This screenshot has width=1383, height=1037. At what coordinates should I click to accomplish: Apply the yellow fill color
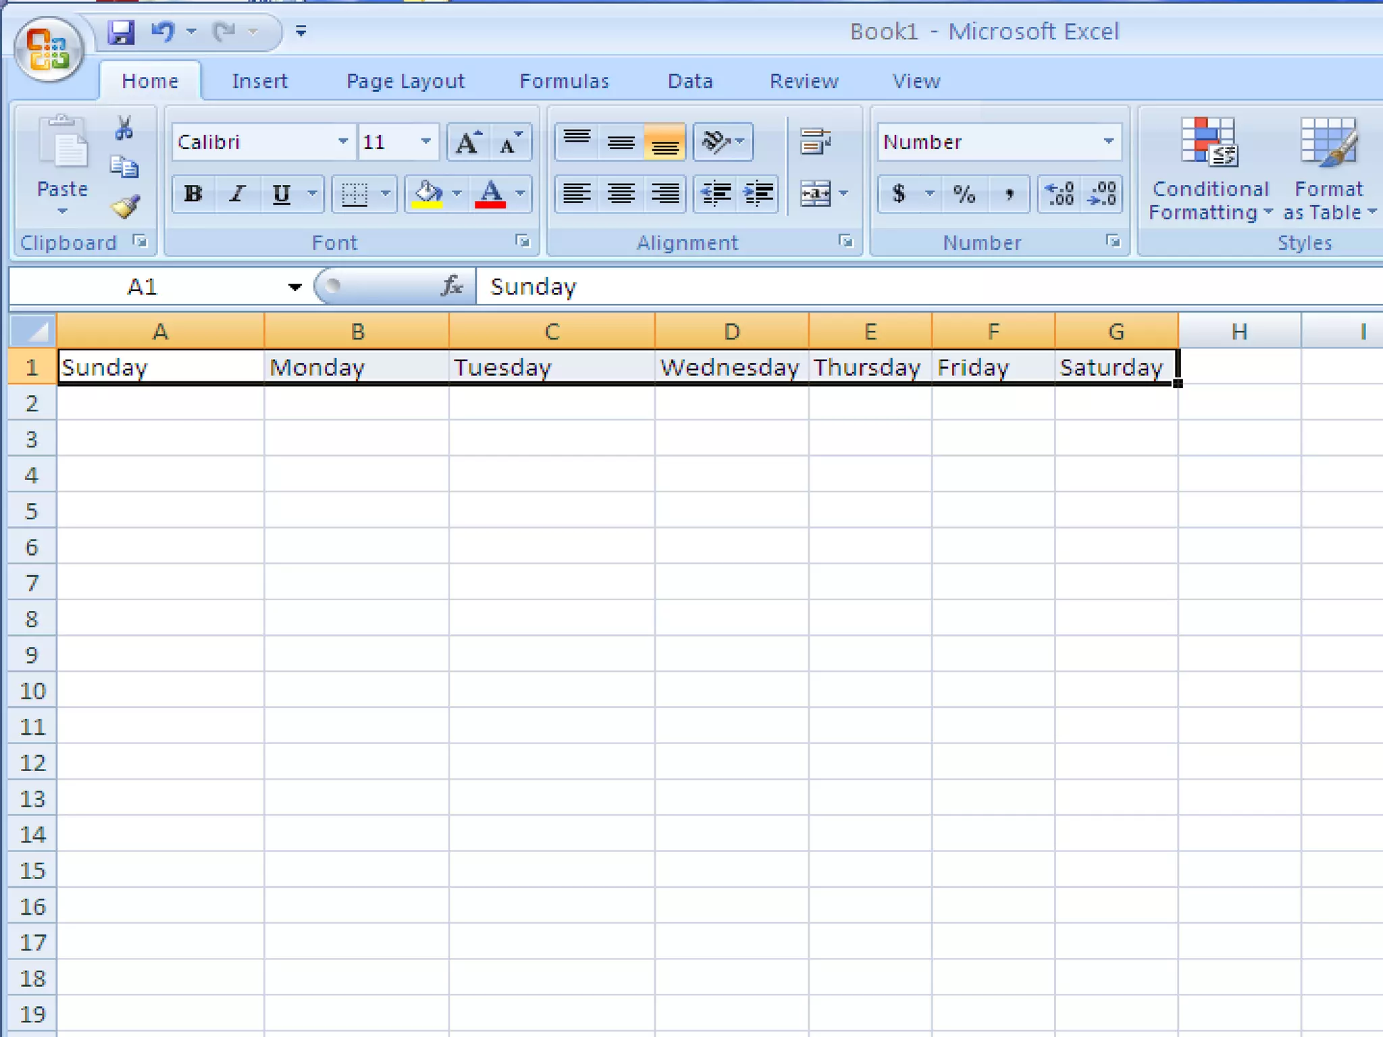click(427, 194)
